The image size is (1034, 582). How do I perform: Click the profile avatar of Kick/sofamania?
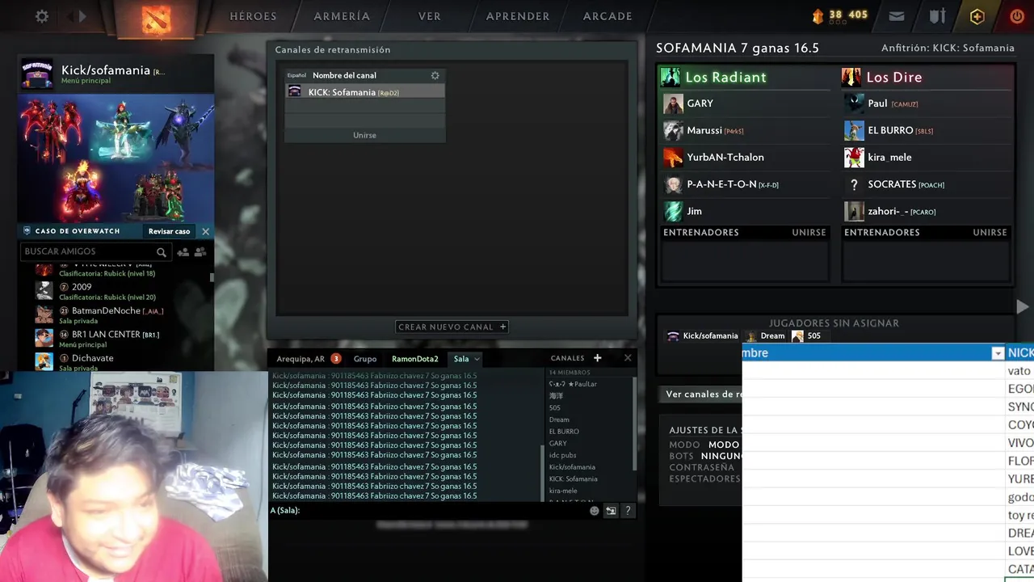(x=37, y=74)
